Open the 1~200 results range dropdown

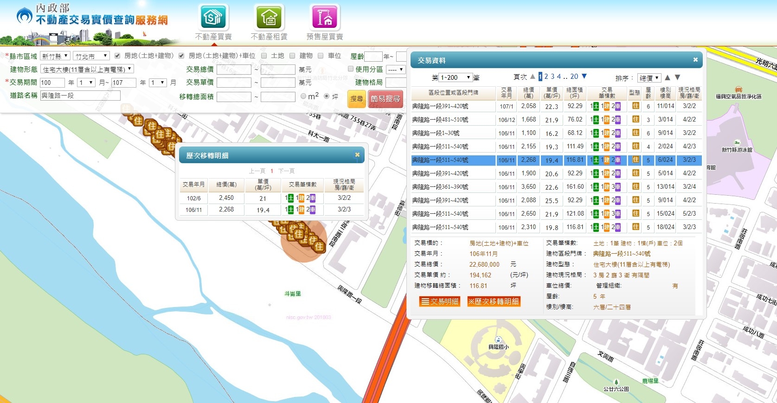click(x=456, y=77)
